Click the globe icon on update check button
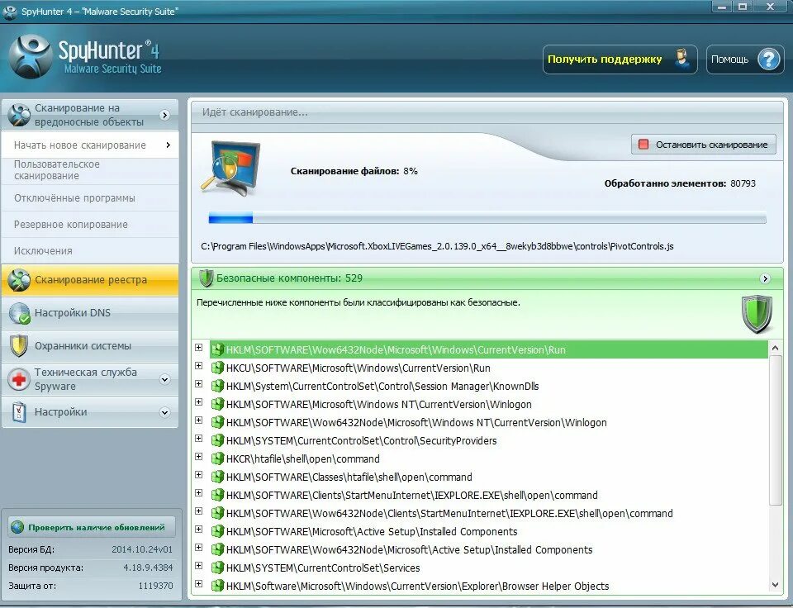This screenshot has height=608, width=793. (17, 527)
